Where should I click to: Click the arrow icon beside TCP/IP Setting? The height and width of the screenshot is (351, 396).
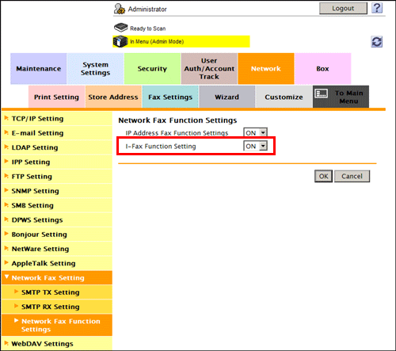(x=6, y=118)
